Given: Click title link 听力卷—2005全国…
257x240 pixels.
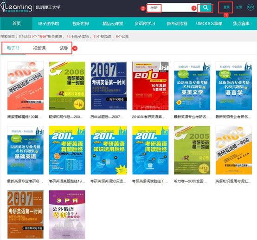Looking at the screenshot, I should pyautogui.click(x=190, y=181).
